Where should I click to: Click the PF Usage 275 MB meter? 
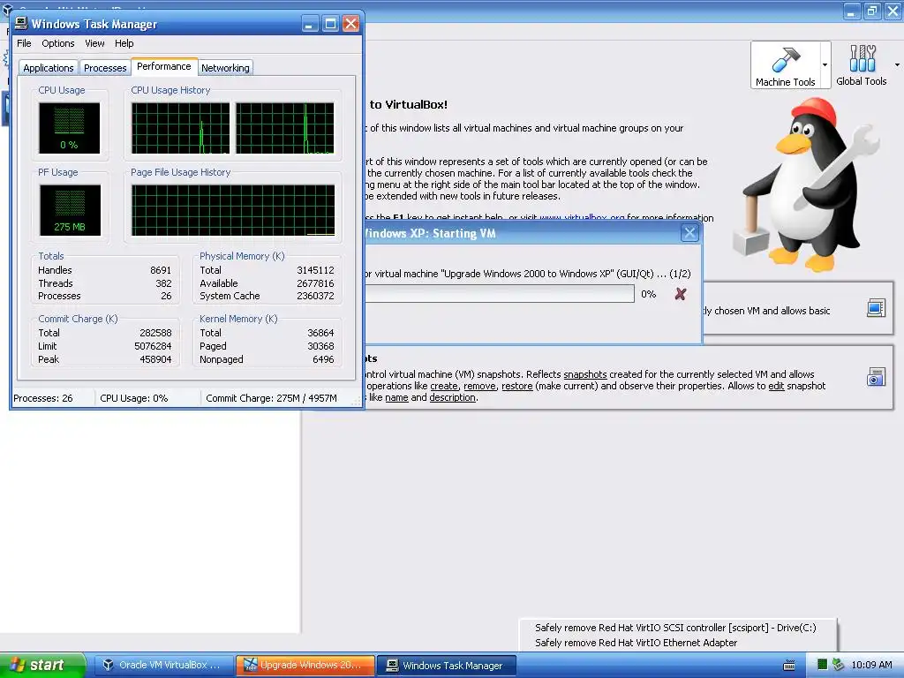click(x=70, y=210)
